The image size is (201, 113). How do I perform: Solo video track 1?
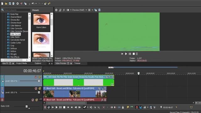[x=40, y=77]
